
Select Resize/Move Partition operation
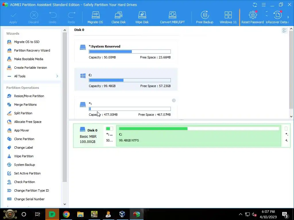tap(29, 96)
